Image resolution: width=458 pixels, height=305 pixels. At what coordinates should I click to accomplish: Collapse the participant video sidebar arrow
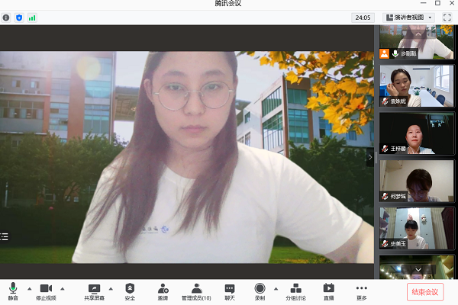coord(370,157)
